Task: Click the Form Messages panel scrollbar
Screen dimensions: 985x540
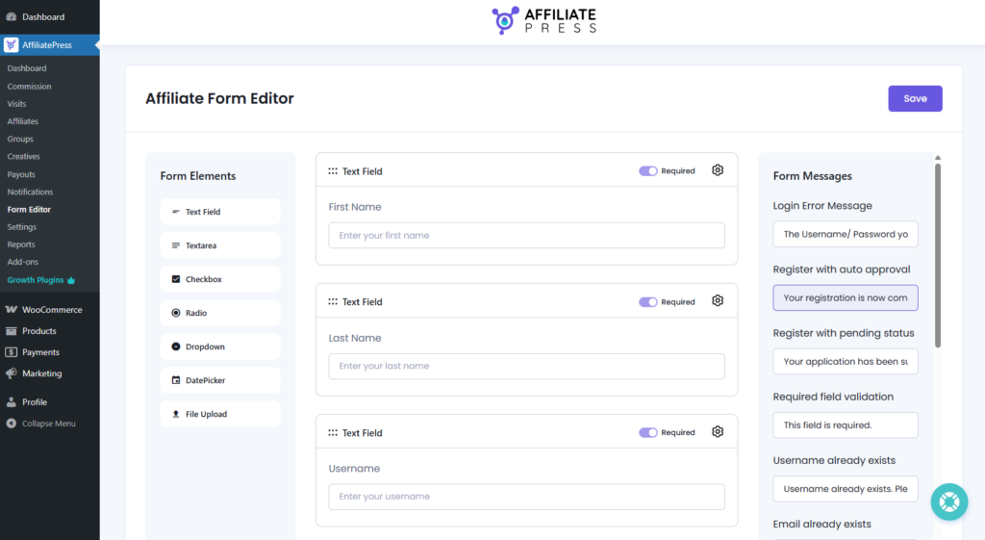Action: coord(938,255)
